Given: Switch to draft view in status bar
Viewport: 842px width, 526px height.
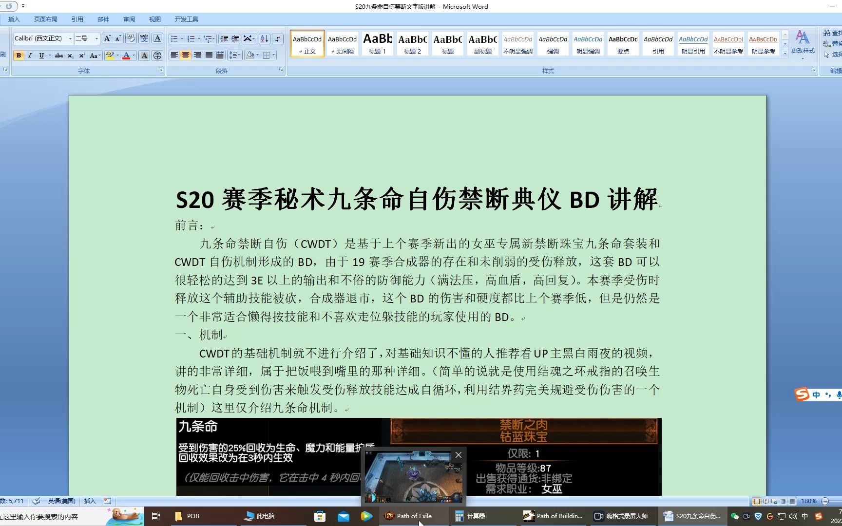Looking at the screenshot, I should point(792,501).
